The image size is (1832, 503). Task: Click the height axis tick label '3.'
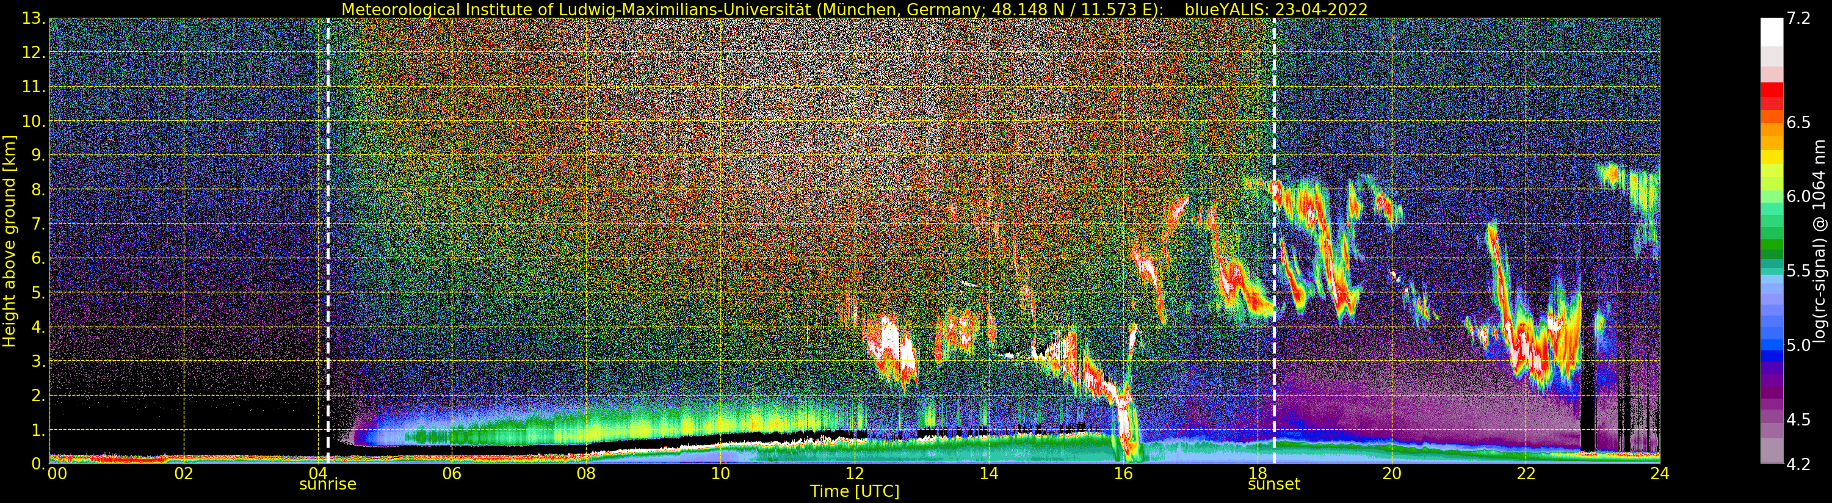38,361
